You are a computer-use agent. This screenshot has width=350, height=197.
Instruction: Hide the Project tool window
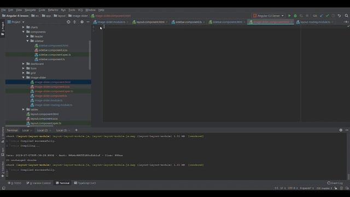pyautogui.click(x=88, y=22)
